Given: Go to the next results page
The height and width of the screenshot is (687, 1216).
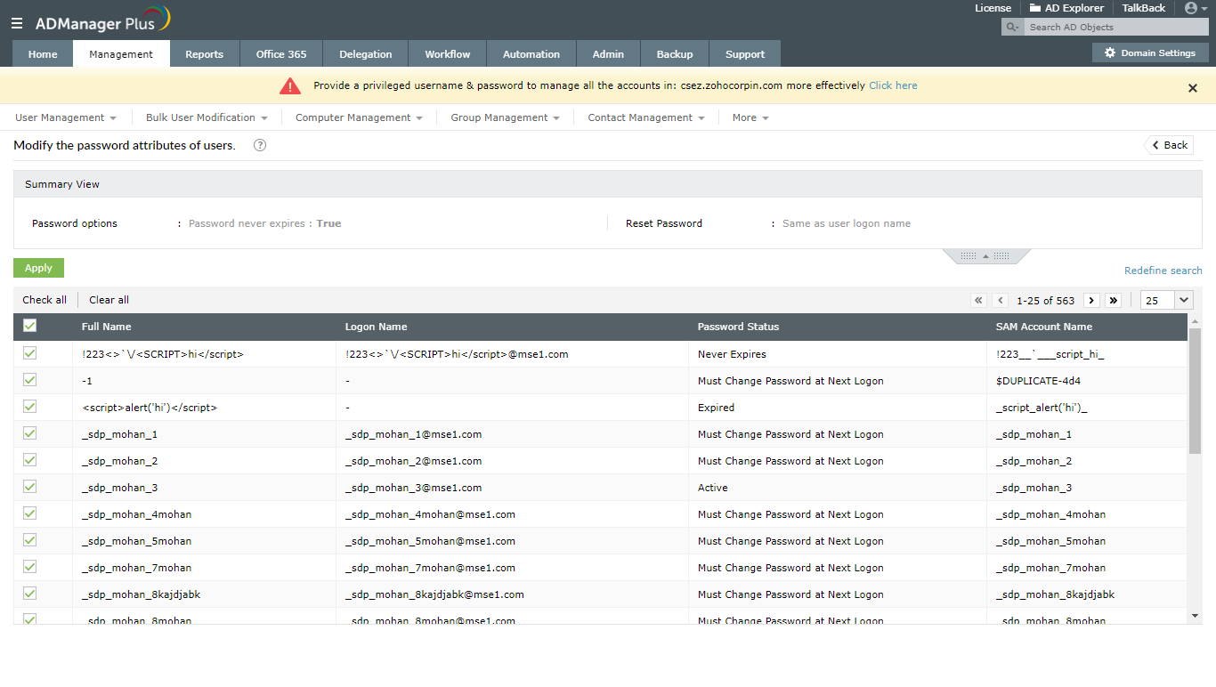Looking at the screenshot, I should point(1091,301).
